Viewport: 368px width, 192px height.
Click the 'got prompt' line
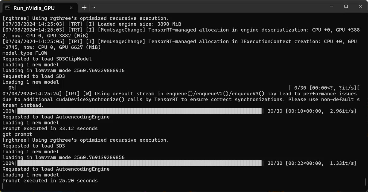pyautogui.click(x=17, y=134)
